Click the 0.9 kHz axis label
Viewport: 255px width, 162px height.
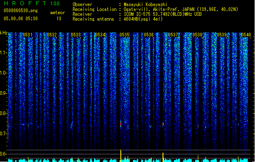[x=3, y=93]
